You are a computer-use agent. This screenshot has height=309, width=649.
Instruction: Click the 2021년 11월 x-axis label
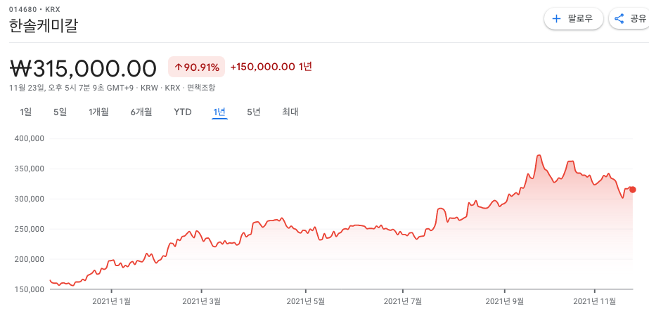tap(594, 301)
